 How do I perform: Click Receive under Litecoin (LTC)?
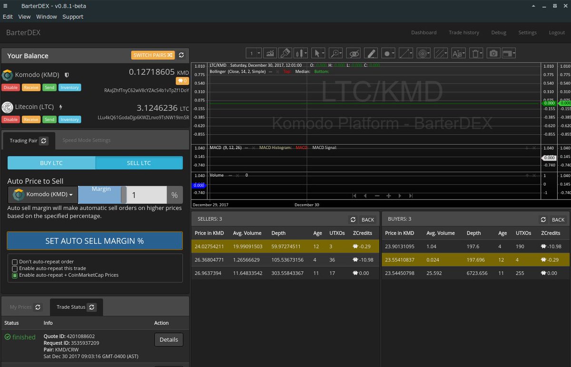[31, 120]
